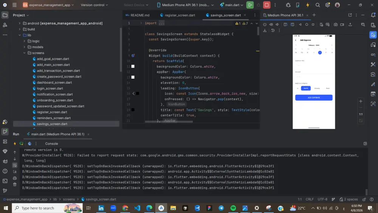The width and height of the screenshot is (378, 213).
Task: Lower emulator volume down icon
Action: (277, 24)
